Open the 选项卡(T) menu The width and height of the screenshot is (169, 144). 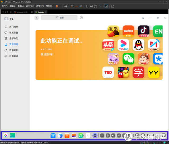coord(40,6)
